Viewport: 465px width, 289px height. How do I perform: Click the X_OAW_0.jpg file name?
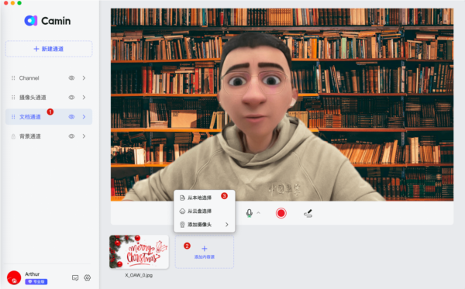[x=139, y=275]
